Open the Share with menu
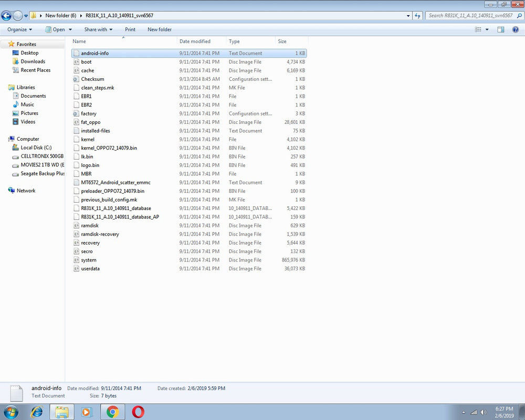525x420 pixels. click(98, 29)
